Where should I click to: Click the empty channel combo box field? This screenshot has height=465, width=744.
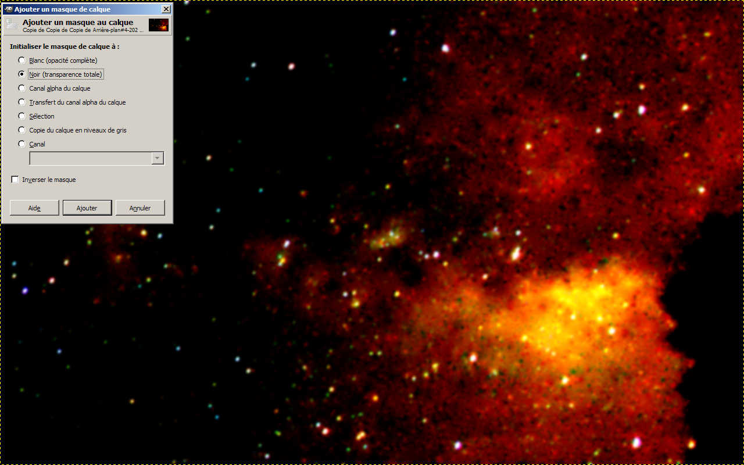click(x=90, y=159)
